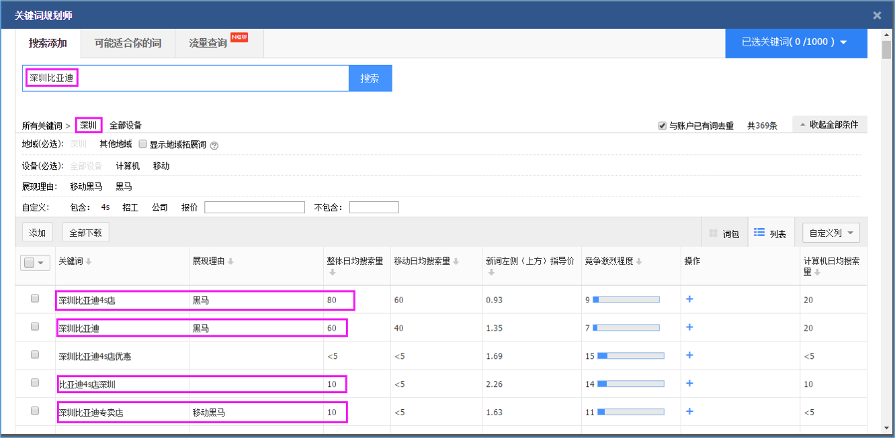Check row 比亚迪4s店深圳
The image size is (895, 438).
pyautogui.click(x=35, y=383)
